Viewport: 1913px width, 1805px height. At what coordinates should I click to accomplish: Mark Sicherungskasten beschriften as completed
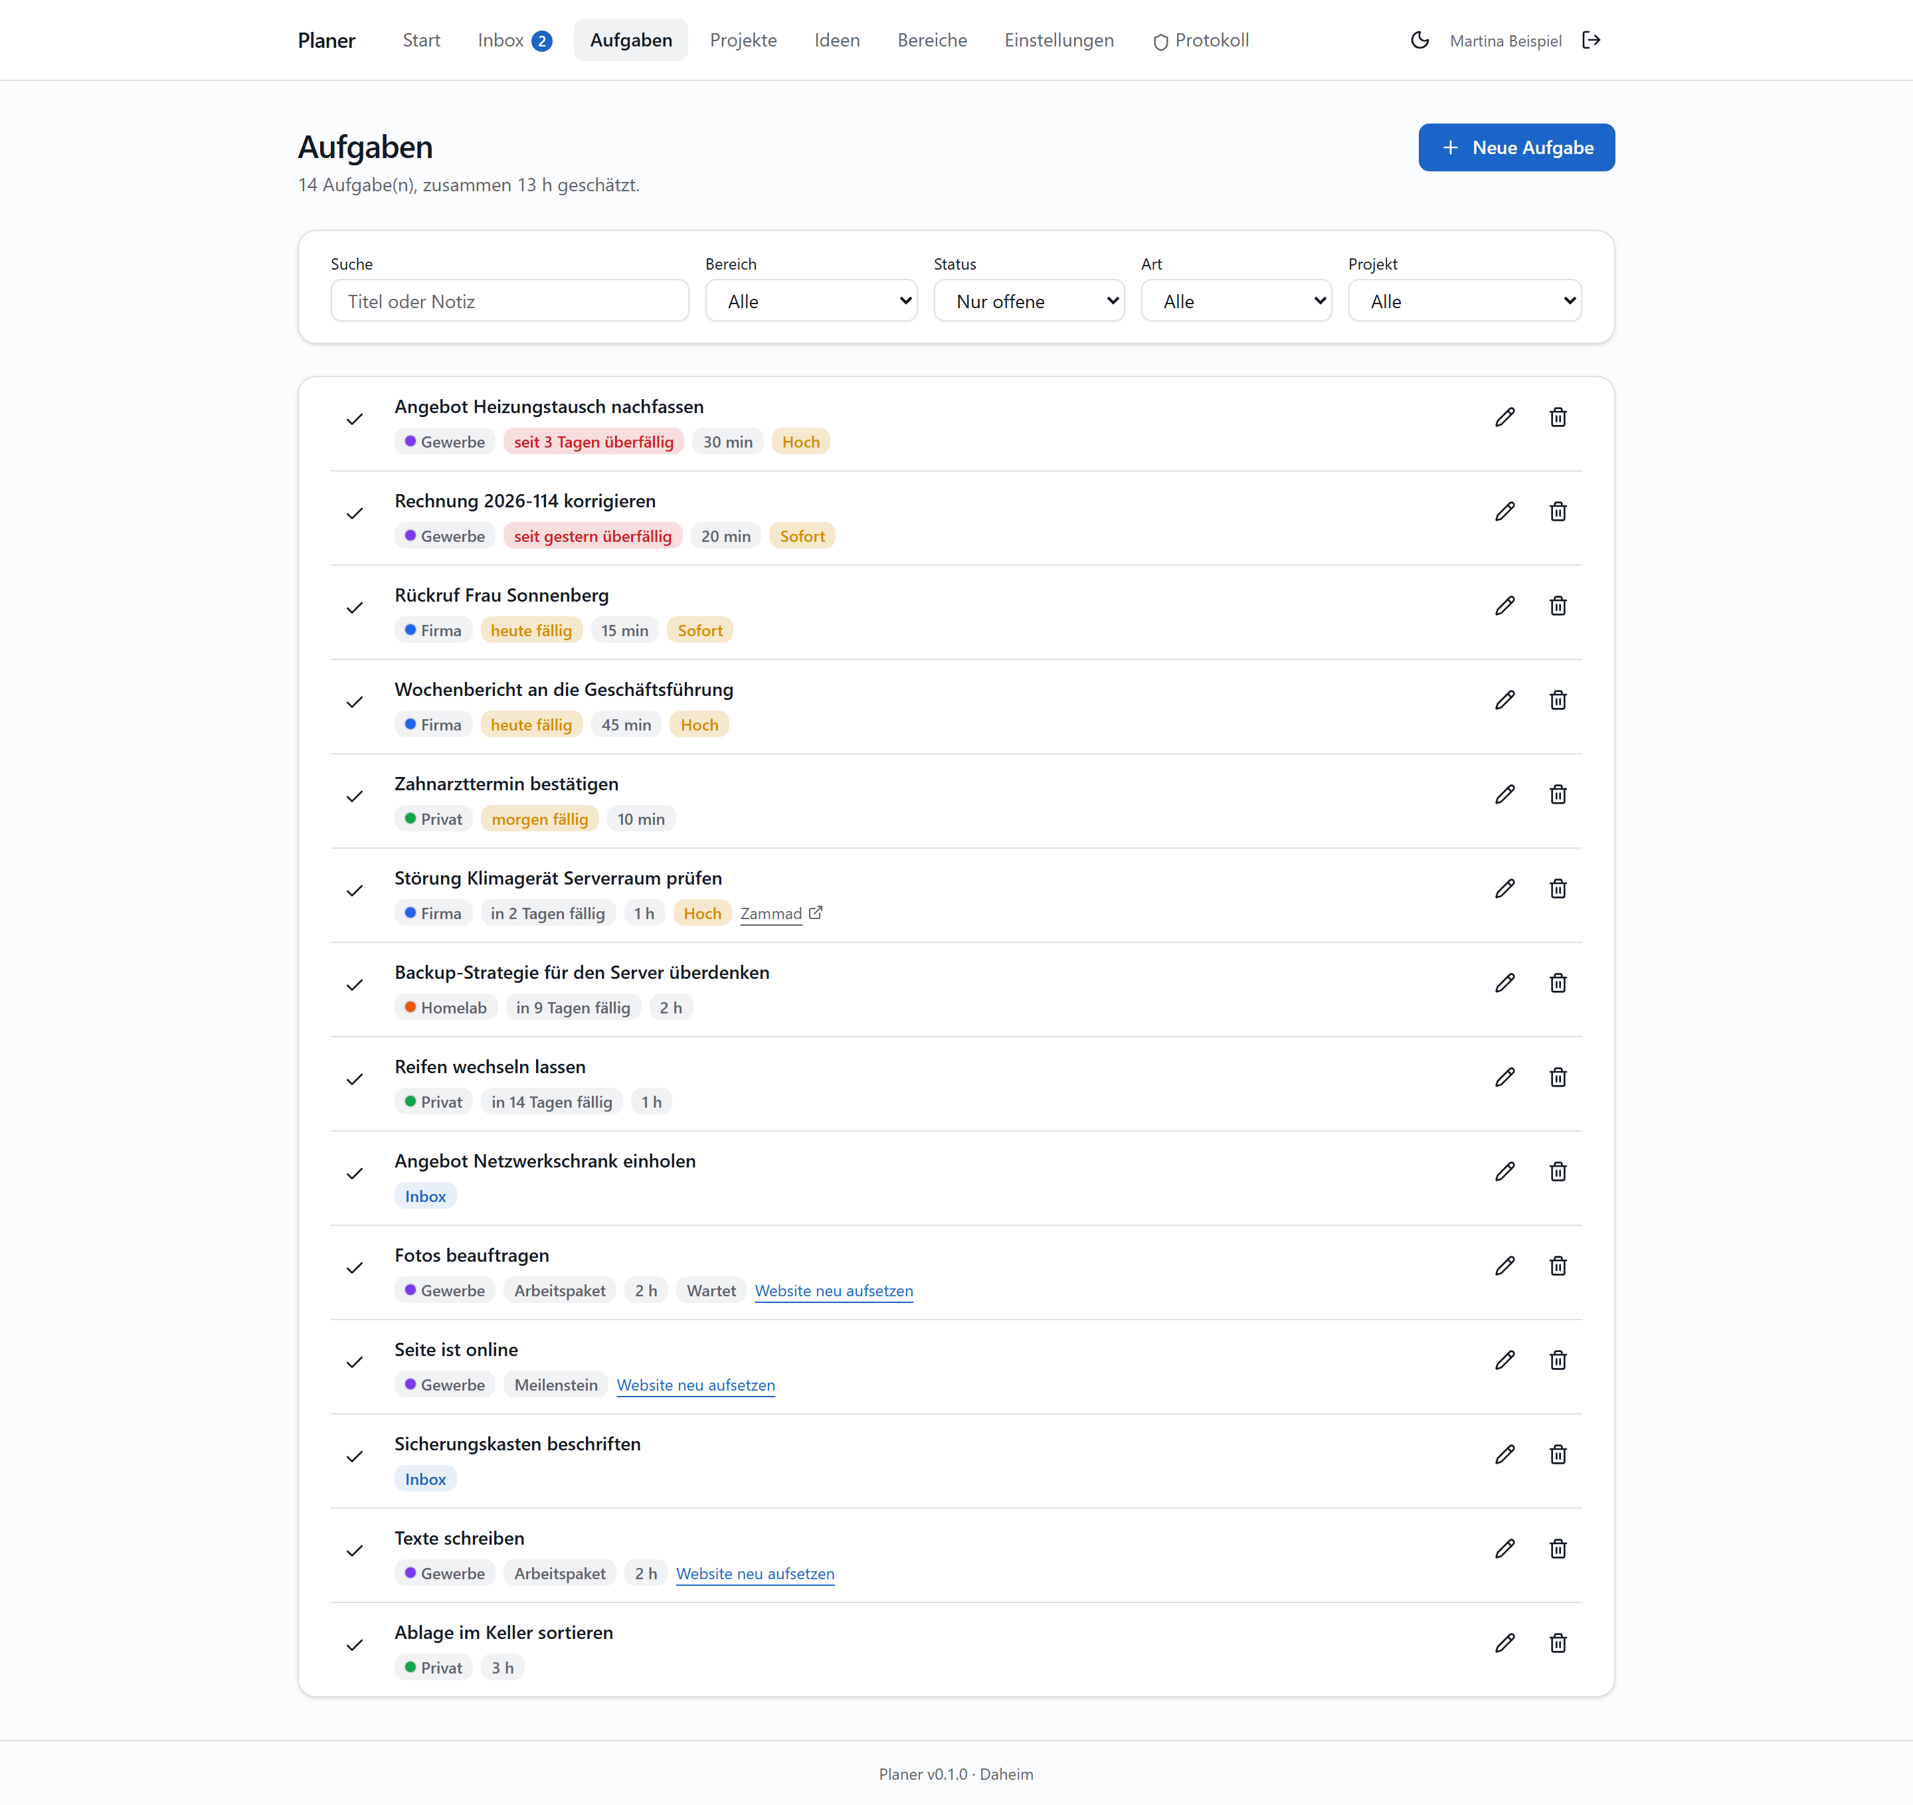355,1457
